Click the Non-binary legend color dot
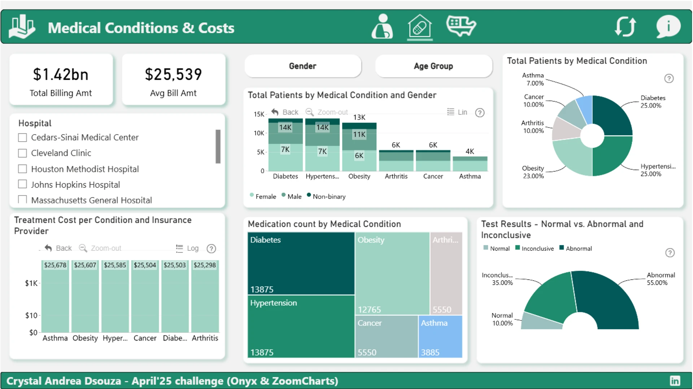The width and height of the screenshot is (693, 389). (x=309, y=195)
